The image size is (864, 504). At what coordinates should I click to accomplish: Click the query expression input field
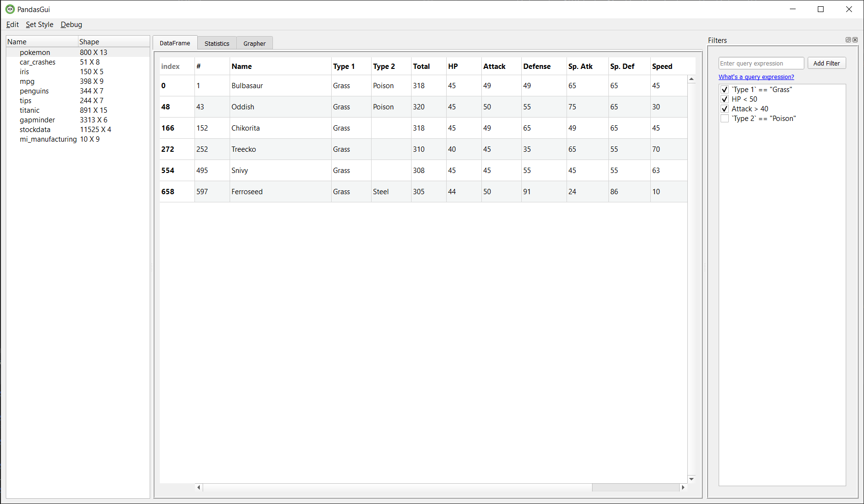click(761, 63)
